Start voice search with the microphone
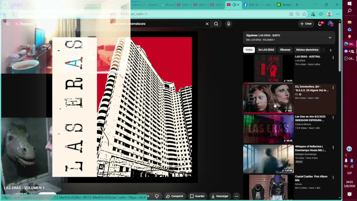The width and height of the screenshot is (357, 201). point(228,24)
